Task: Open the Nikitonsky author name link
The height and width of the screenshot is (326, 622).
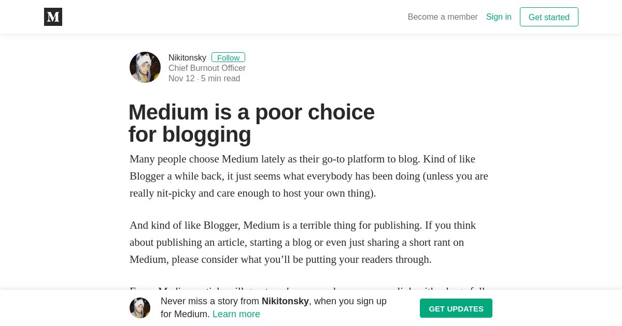Action: tap(187, 58)
